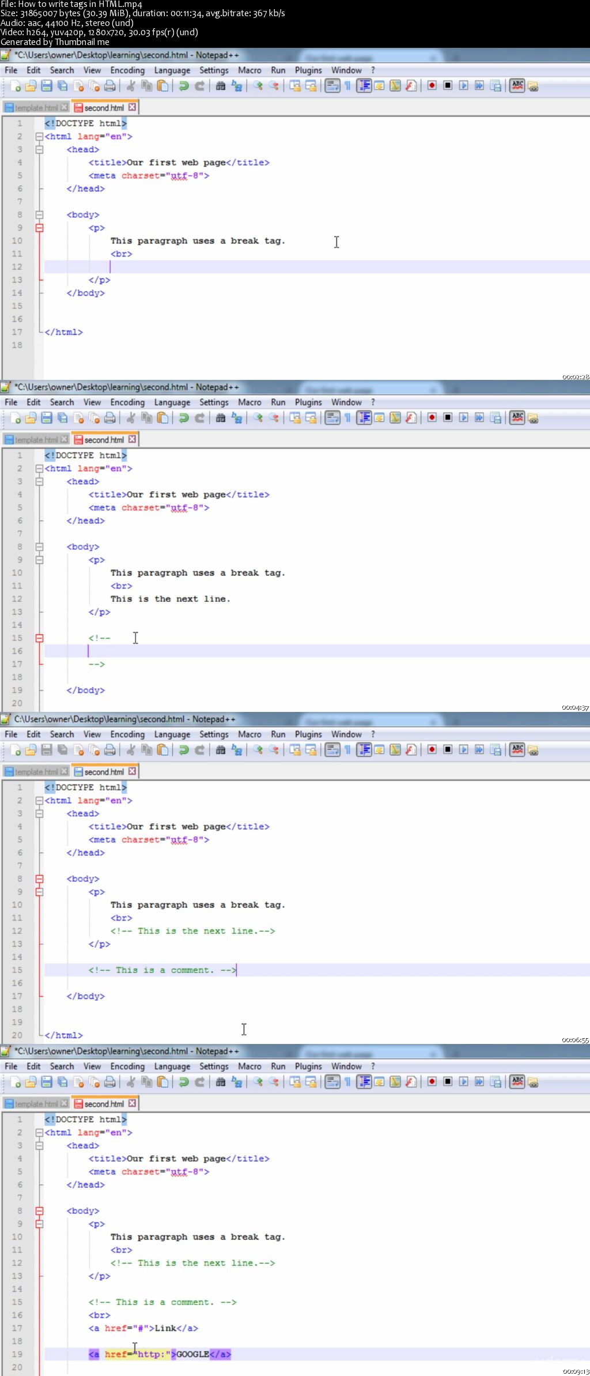Viewport: 590px width, 1376px height.
Task: Toggle ABC spell check in 00:09:13 frame
Action: click(517, 1082)
